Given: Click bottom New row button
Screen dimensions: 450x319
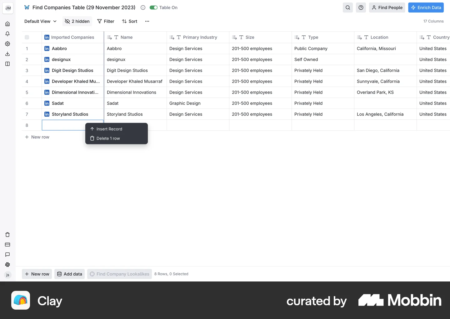Looking at the screenshot, I should (37, 274).
